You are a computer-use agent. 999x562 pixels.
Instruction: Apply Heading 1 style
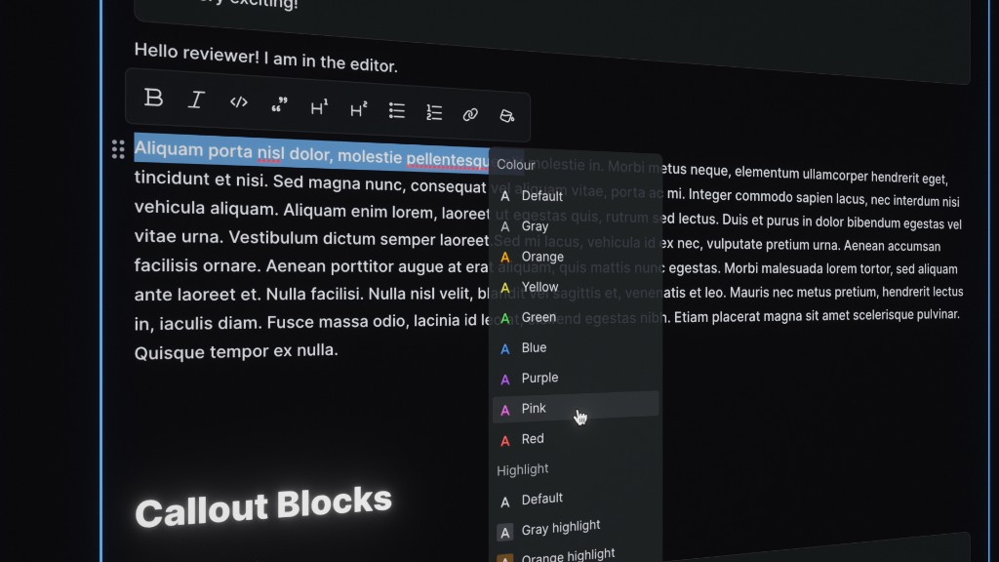click(319, 107)
